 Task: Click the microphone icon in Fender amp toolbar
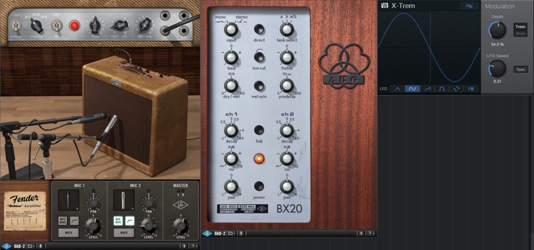pos(41,246)
